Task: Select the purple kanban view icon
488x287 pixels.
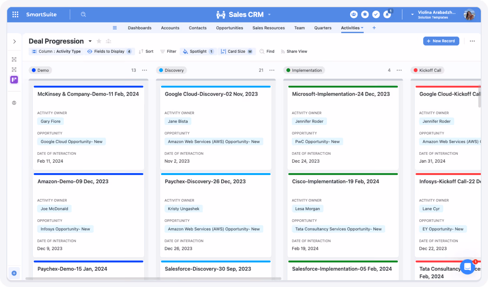Action: [x=14, y=80]
